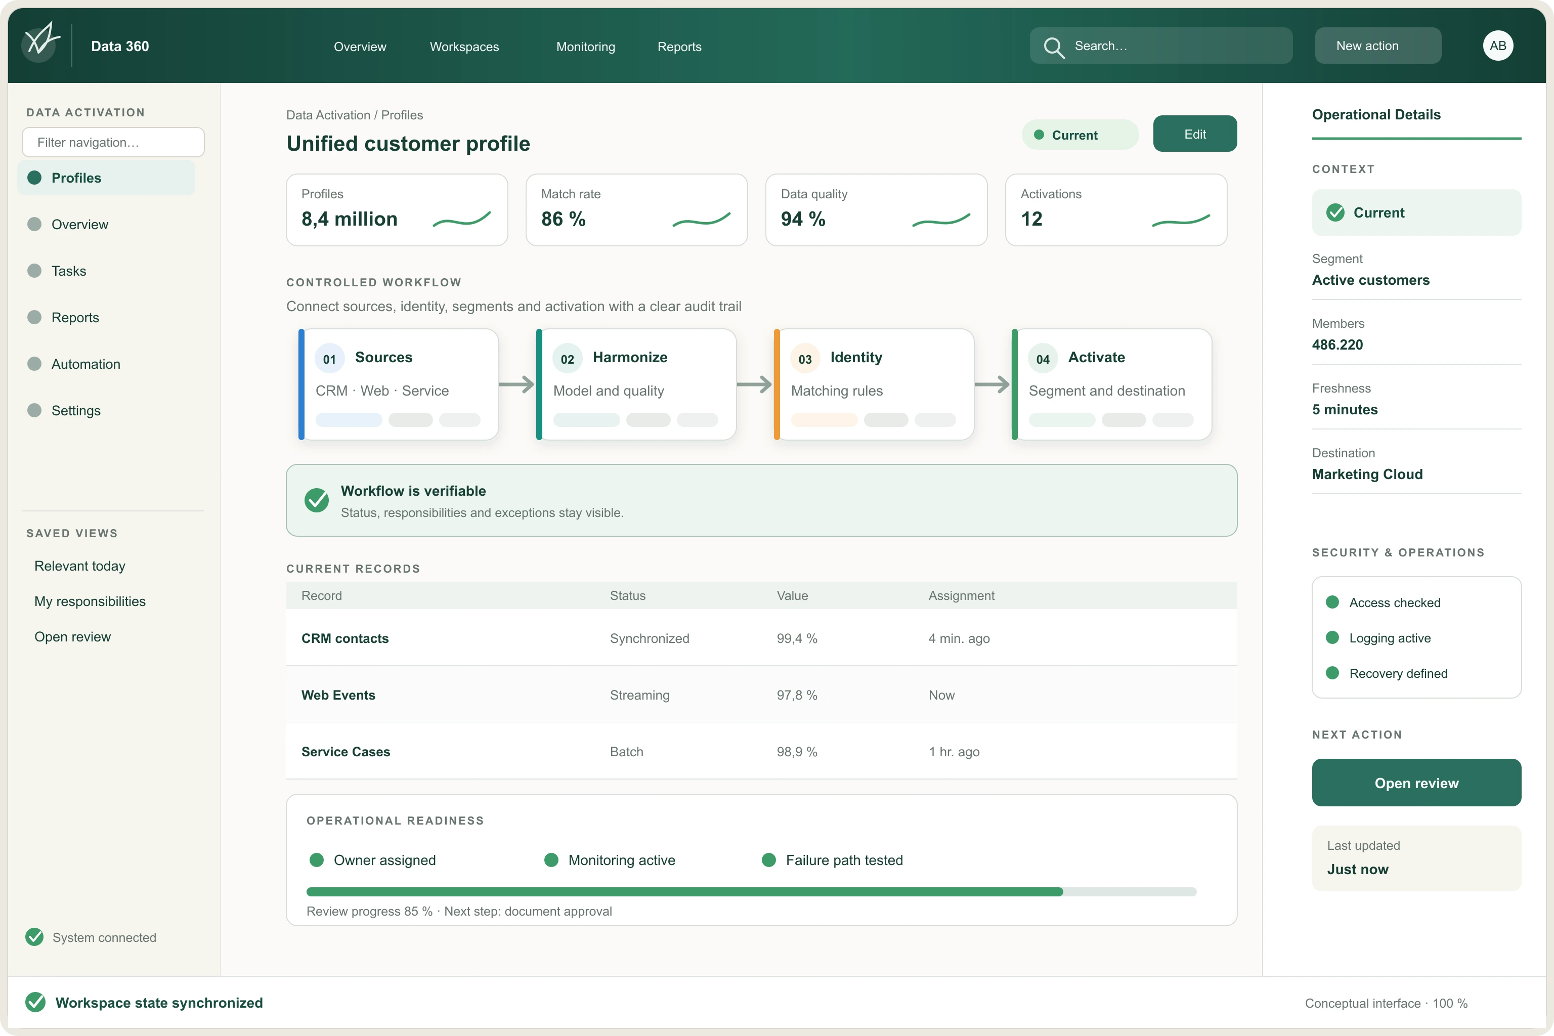This screenshot has width=1554, height=1036.
Task: Select the Operational Details tab
Action: pos(1376,114)
